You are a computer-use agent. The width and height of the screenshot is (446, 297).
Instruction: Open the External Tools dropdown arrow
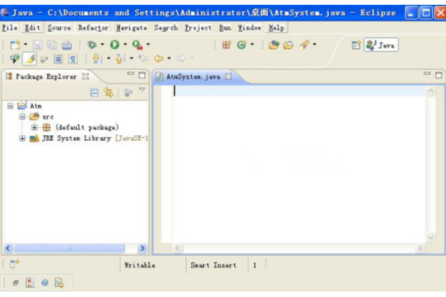tap(148, 45)
